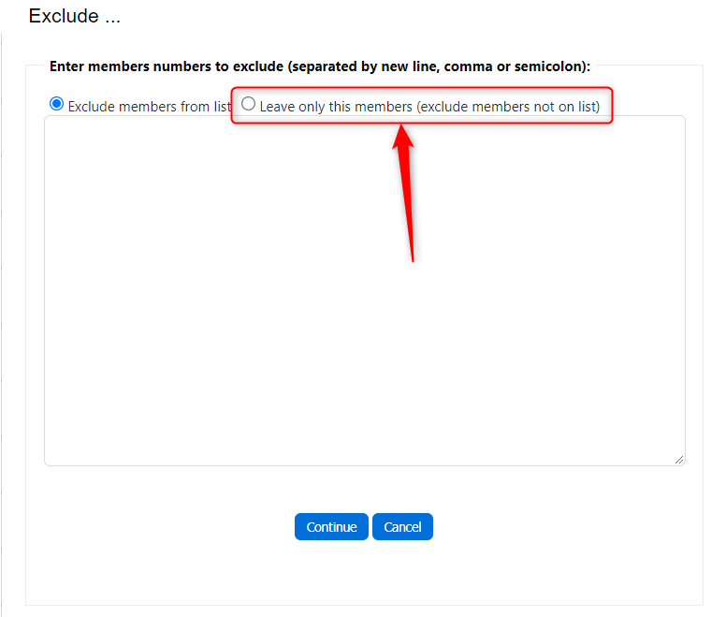This screenshot has width=726, height=617.
Task: Select "Leave only this members" radio button
Action: [x=248, y=104]
